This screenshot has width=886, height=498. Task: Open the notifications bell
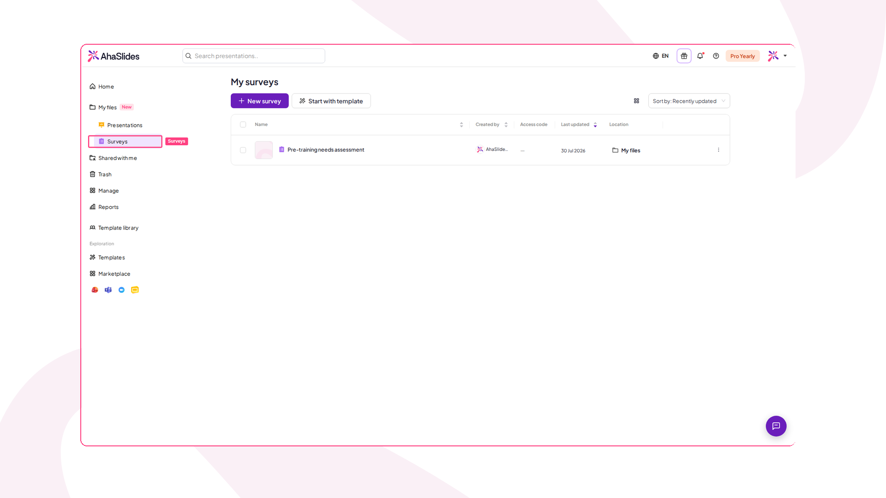coord(700,56)
